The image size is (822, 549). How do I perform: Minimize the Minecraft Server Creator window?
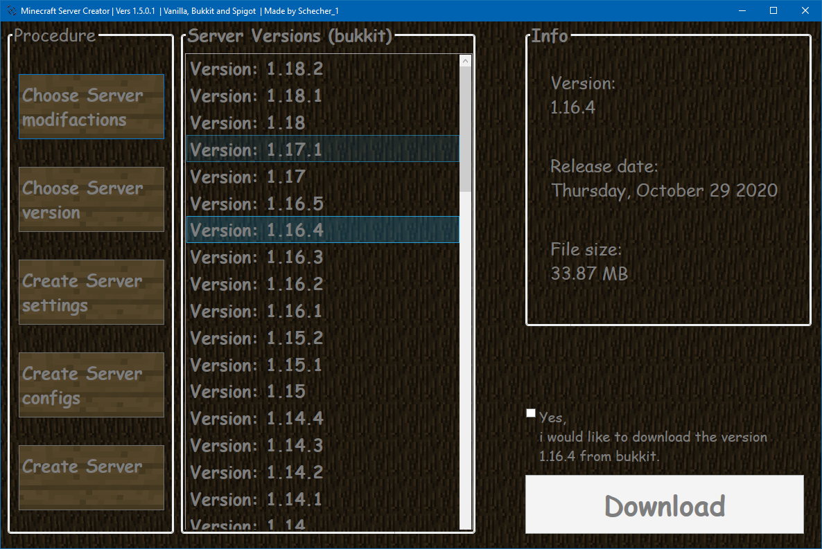(742, 10)
